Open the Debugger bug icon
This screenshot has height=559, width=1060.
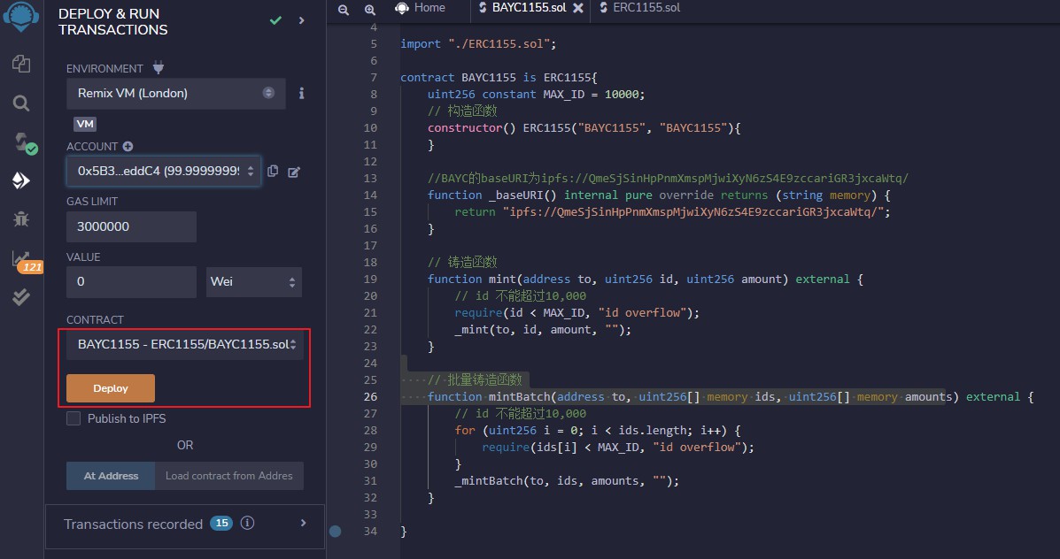click(21, 218)
